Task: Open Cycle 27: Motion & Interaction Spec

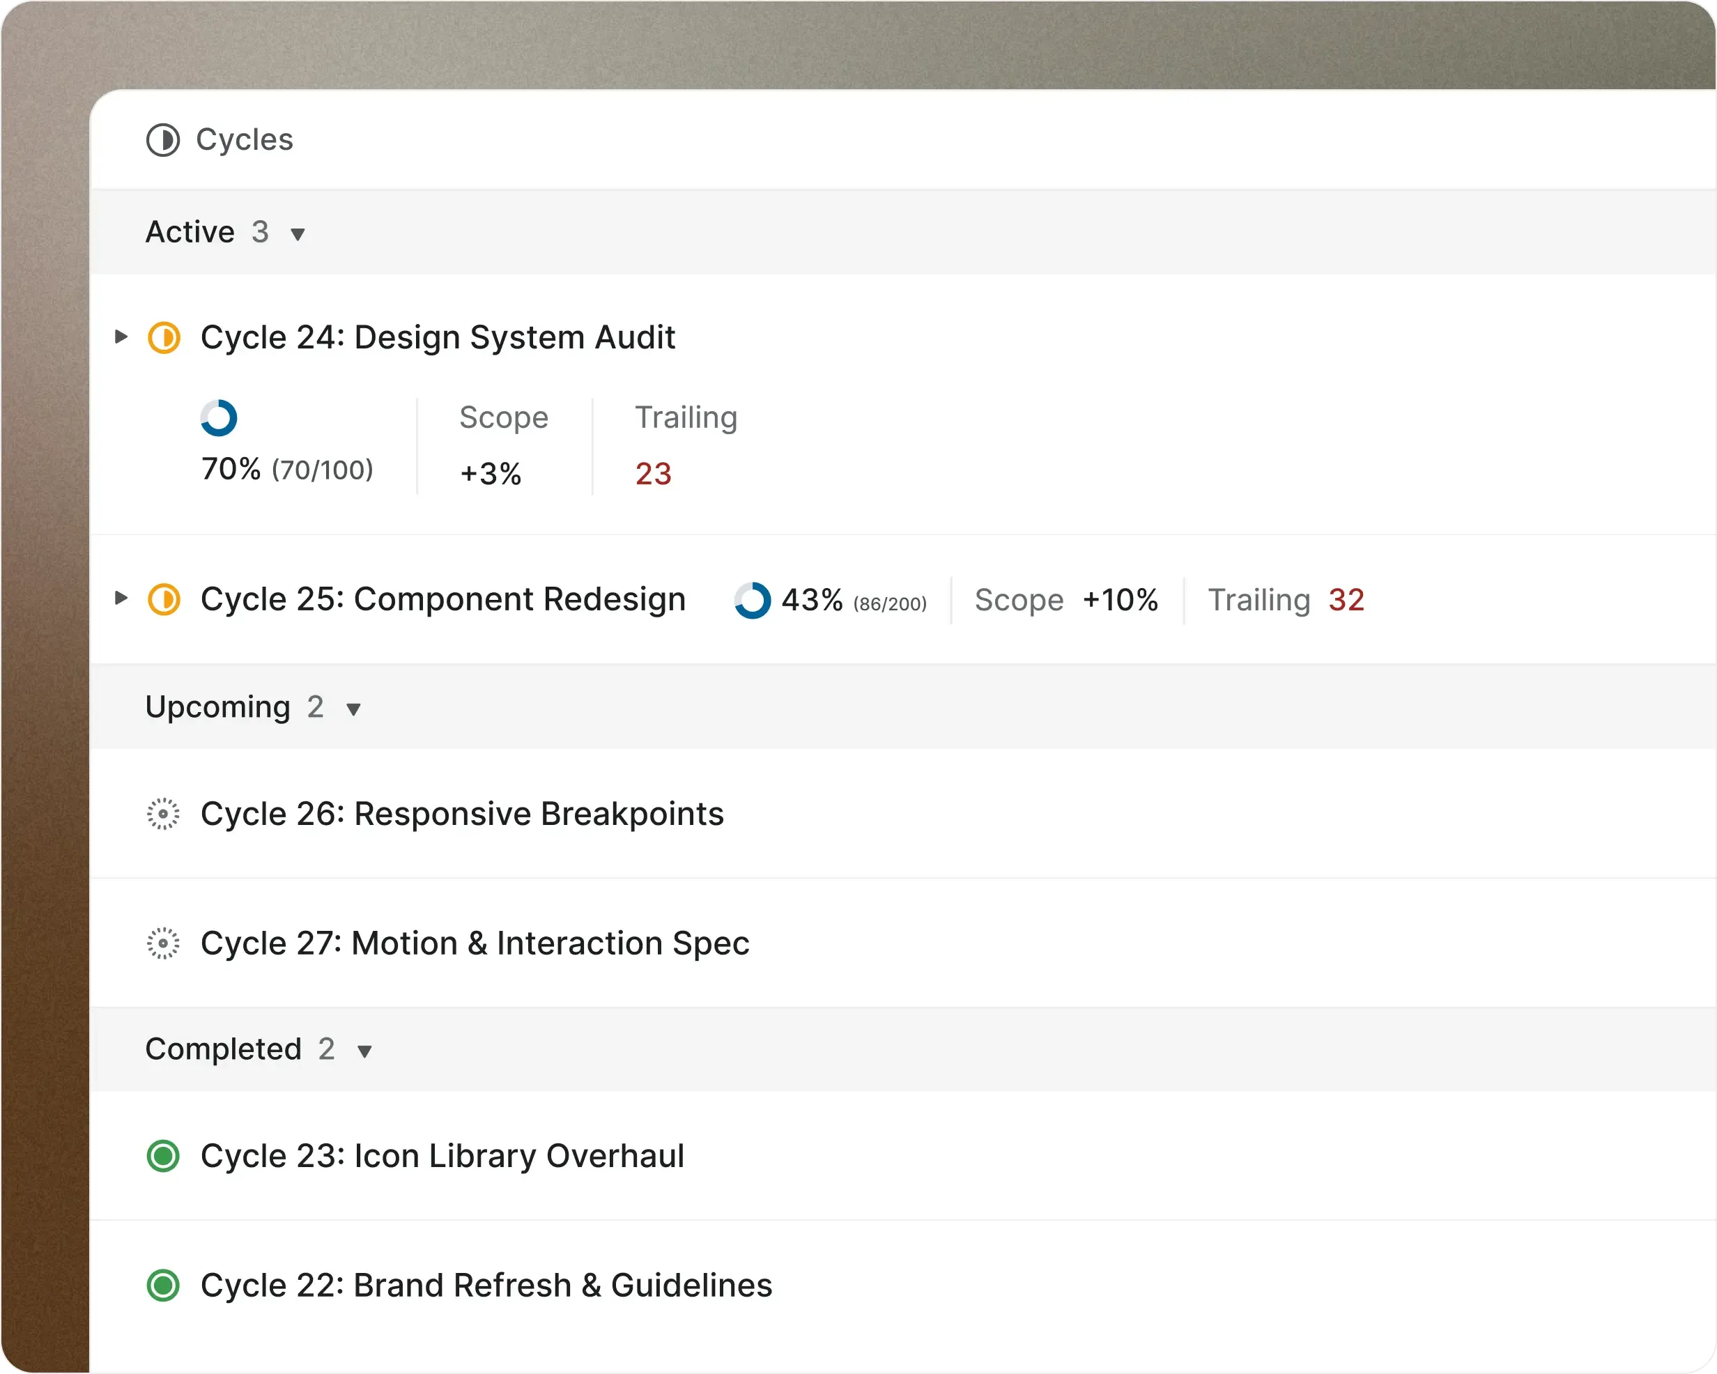Action: coord(475,944)
